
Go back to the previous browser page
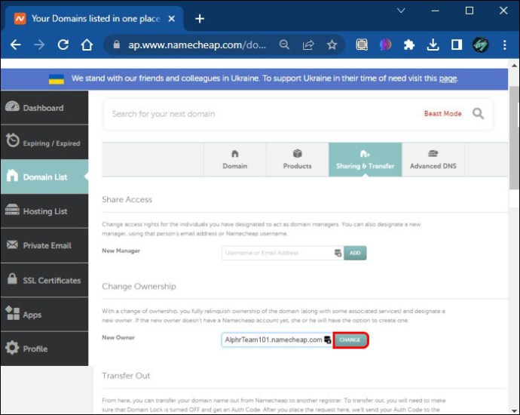[x=16, y=45]
